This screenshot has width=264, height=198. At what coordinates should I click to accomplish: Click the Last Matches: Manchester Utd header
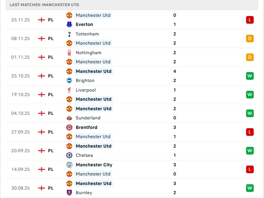click(45, 5)
